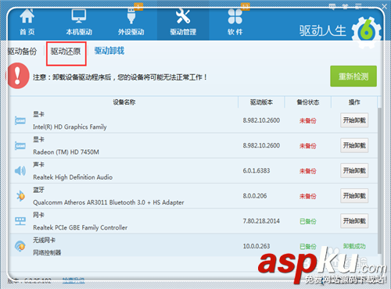Viewport: 391px width, 289px height.
Task: Click the graphics card icon beside Intel(R) HD Graphics
Action: tap(20, 120)
